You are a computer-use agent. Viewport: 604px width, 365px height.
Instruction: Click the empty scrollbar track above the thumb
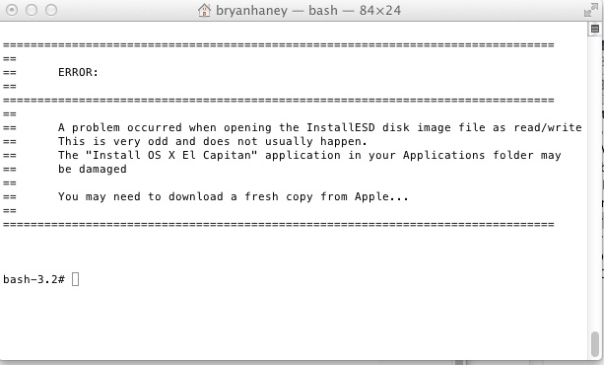click(595, 182)
